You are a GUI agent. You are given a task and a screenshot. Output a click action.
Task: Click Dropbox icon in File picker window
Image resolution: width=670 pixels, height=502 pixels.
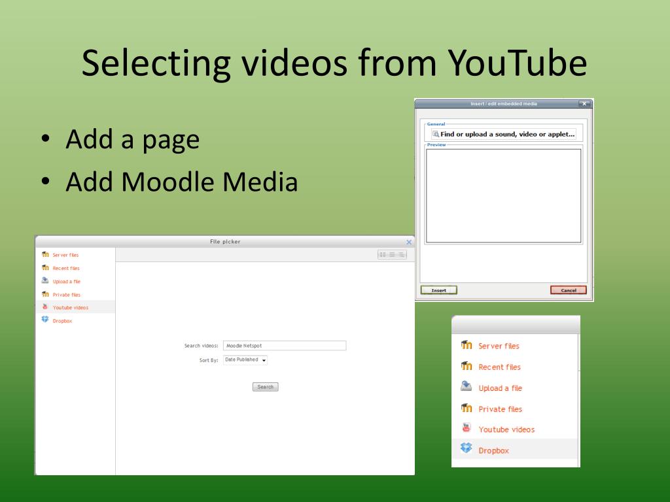[45, 319]
